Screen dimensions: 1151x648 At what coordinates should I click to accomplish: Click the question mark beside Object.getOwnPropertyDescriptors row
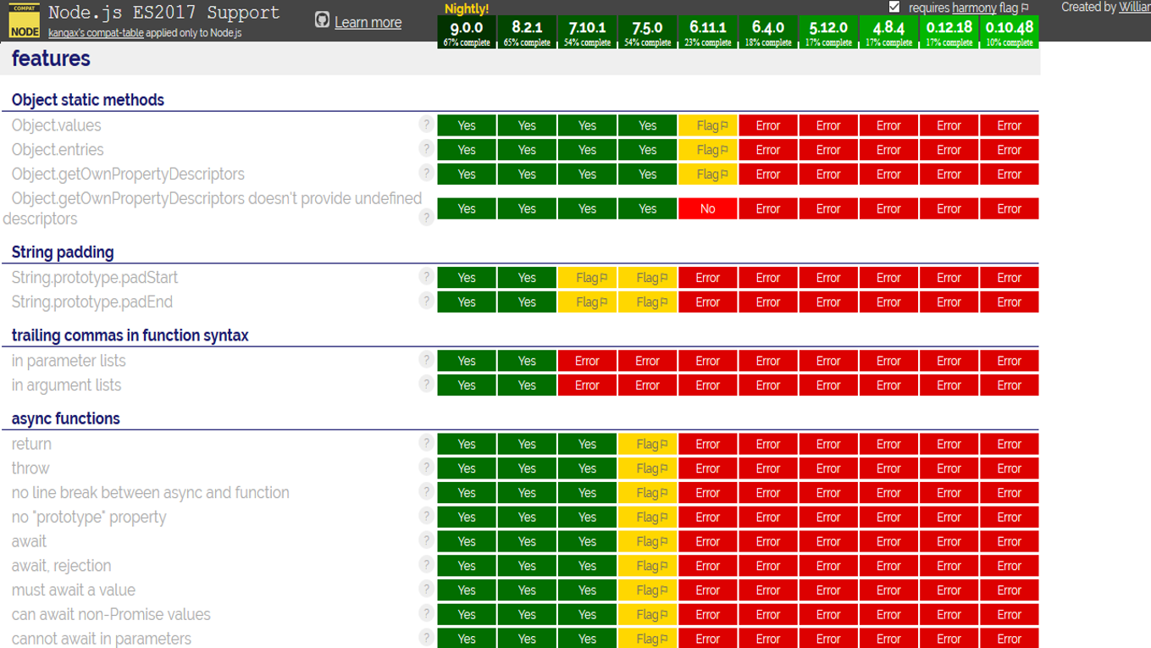(426, 174)
